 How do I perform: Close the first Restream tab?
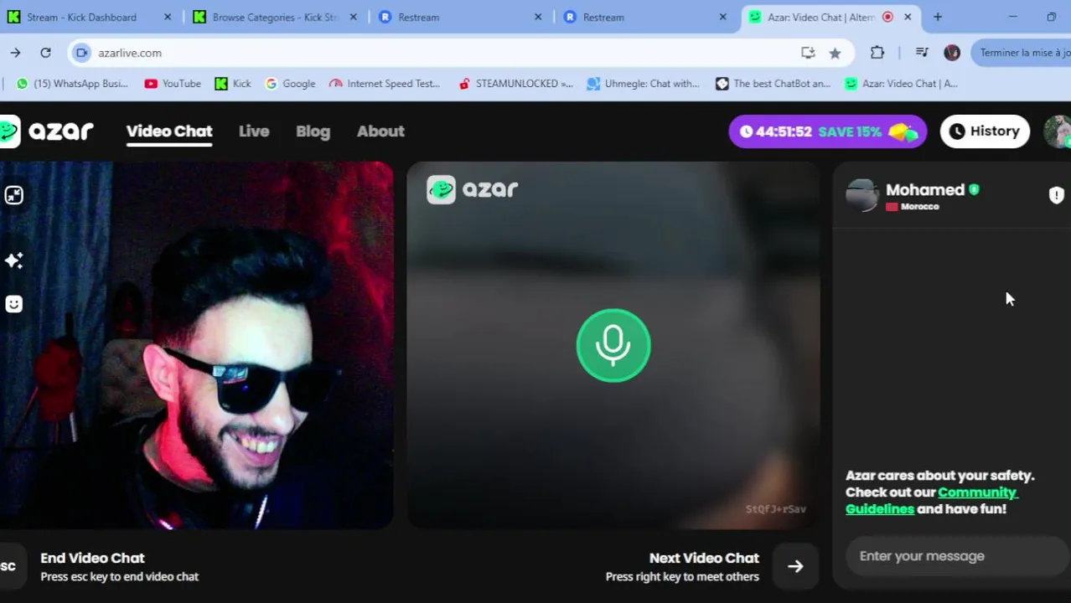538,17
